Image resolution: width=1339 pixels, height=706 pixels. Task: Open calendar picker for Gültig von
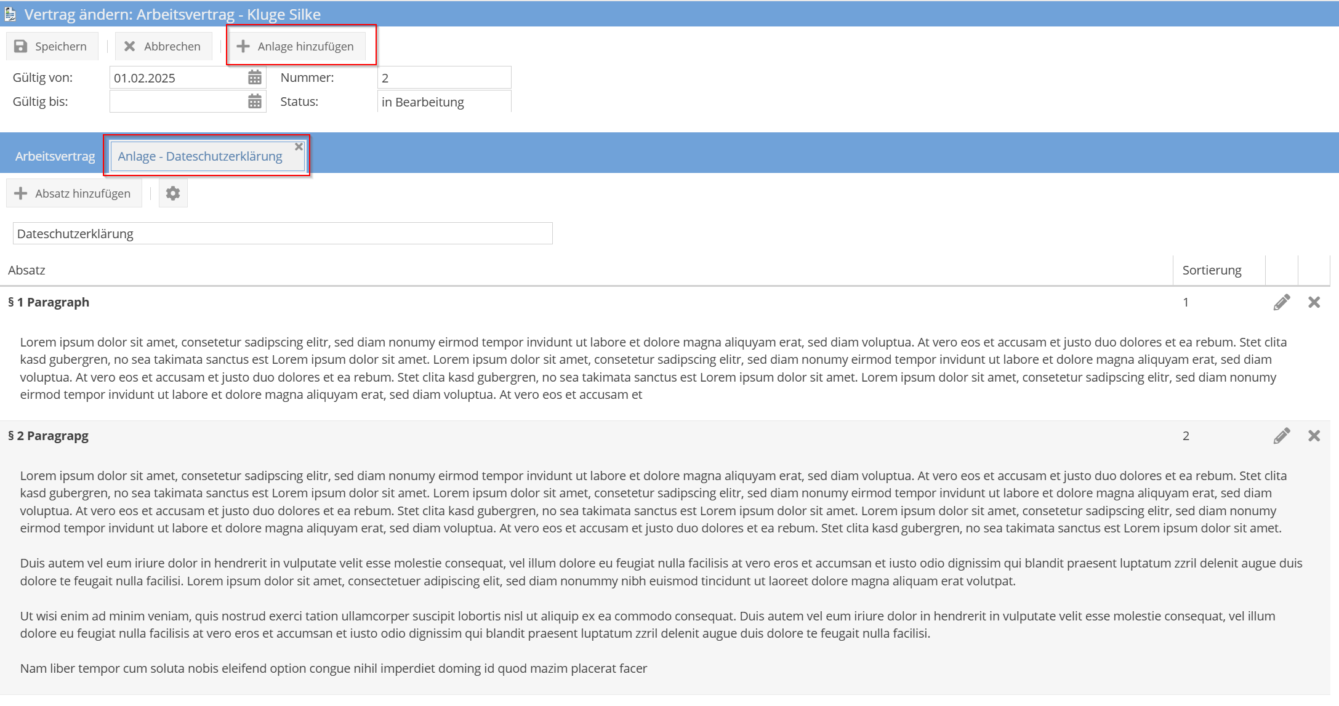pos(254,78)
